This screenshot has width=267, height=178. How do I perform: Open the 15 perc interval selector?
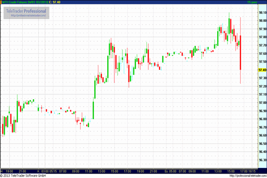tap(259, 2)
